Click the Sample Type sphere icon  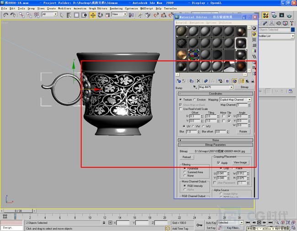tap(254, 28)
